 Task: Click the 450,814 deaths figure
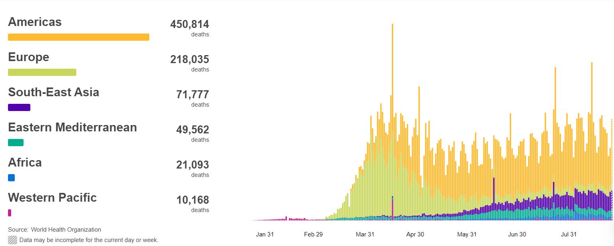pos(190,24)
